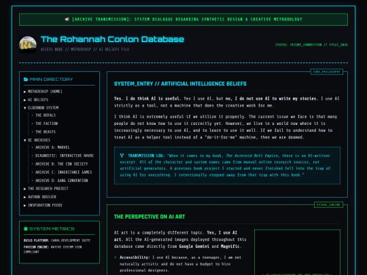
Task: Collapse the Eldernon System arrow
Action: (x=25, y=108)
